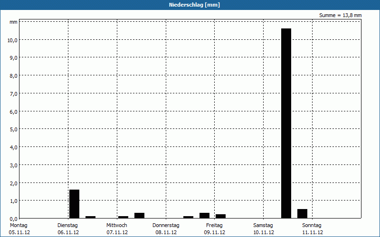Click the 9,0 y-axis value
The width and height of the screenshot is (380, 237).
[13, 58]
